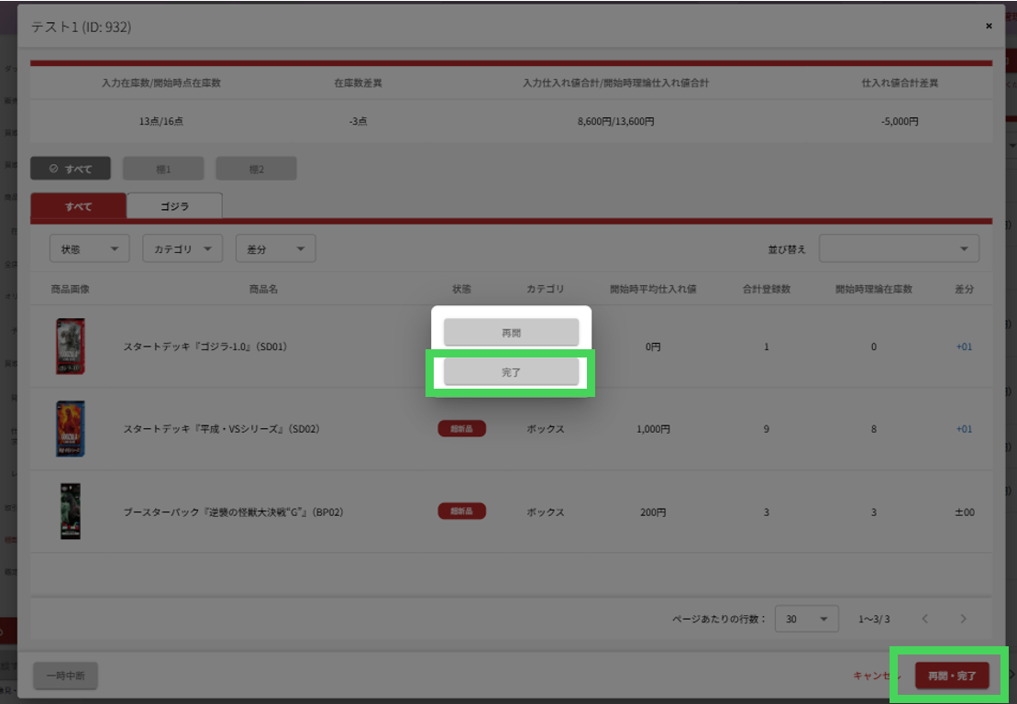Click the 超新品 badge on the 平成・VSシリーズ row

coord(461,429)
